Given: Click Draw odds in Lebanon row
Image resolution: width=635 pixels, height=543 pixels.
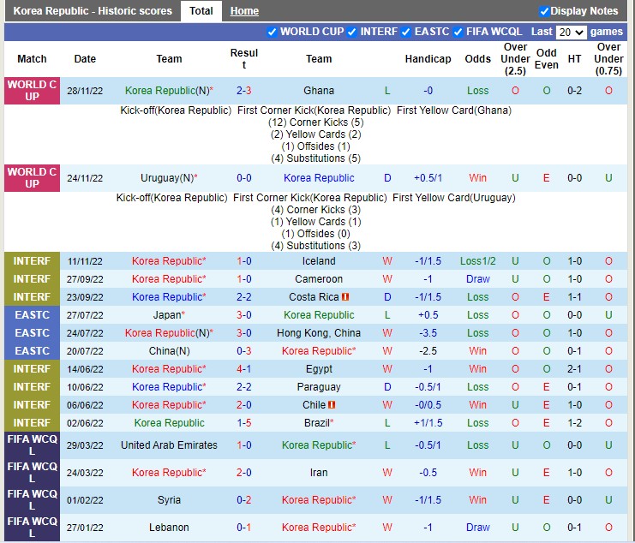Looking at the screenshot, I should pos(478,528).
